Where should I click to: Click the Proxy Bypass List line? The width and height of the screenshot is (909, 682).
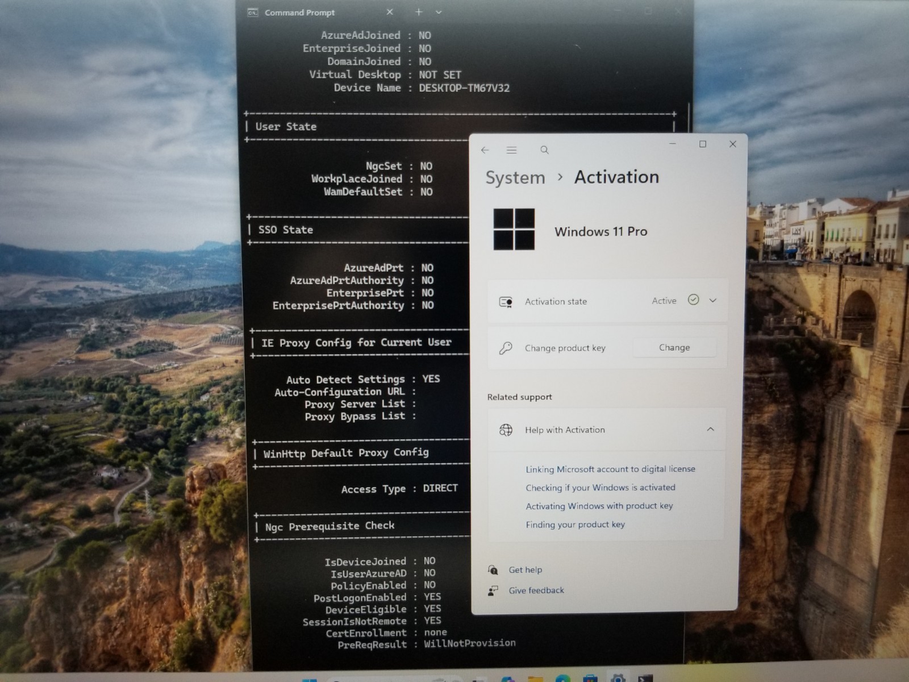click(x=360, y=416)
